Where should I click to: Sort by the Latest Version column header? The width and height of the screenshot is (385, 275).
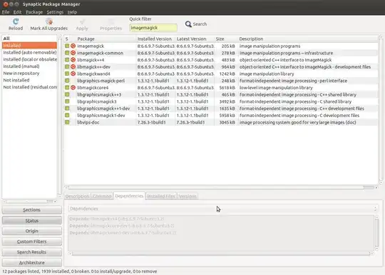coord(195,39)
